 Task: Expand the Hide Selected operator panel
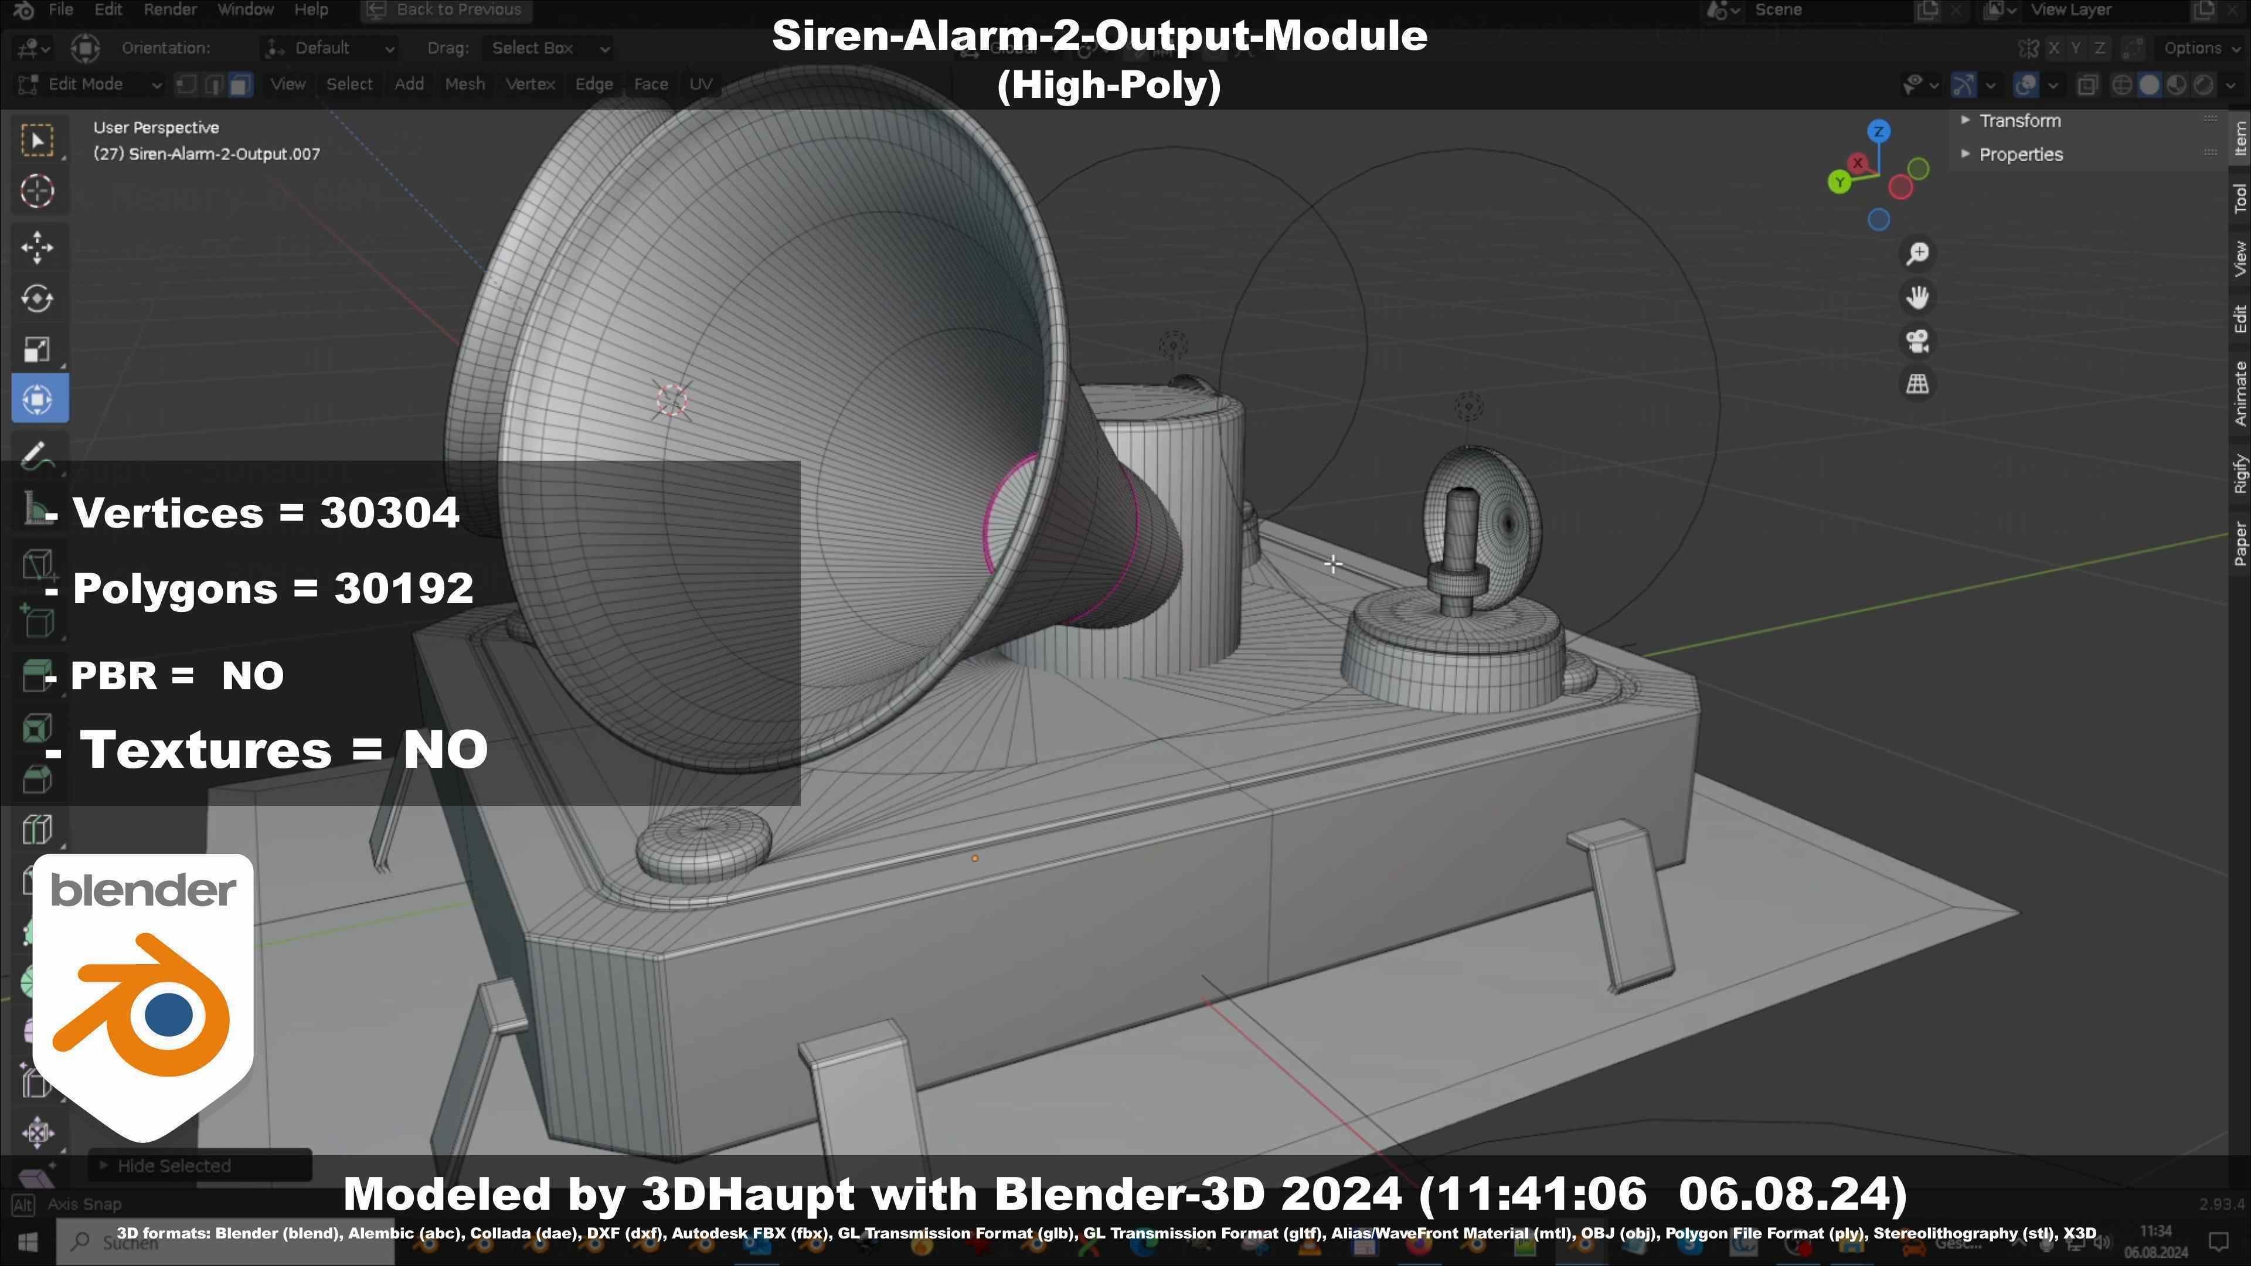[x=199, y=1166]
